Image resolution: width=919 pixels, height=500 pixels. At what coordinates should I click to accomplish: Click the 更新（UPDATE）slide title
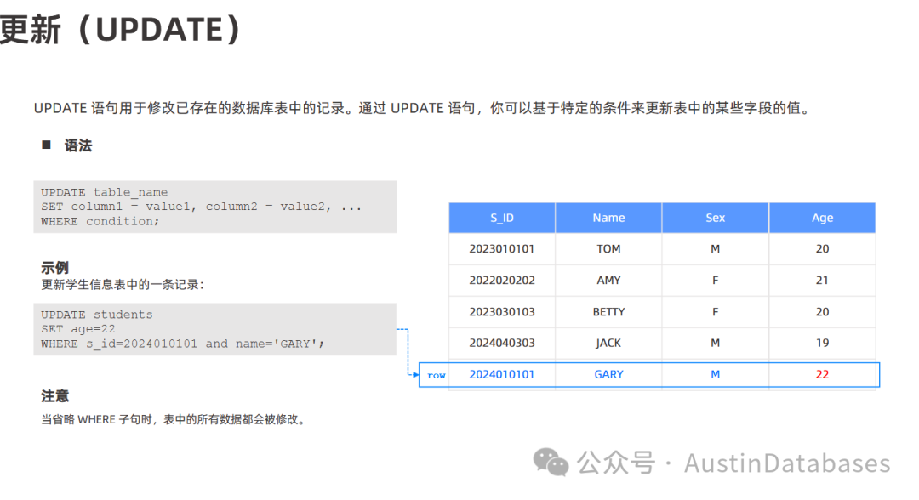tap(120, 29)
